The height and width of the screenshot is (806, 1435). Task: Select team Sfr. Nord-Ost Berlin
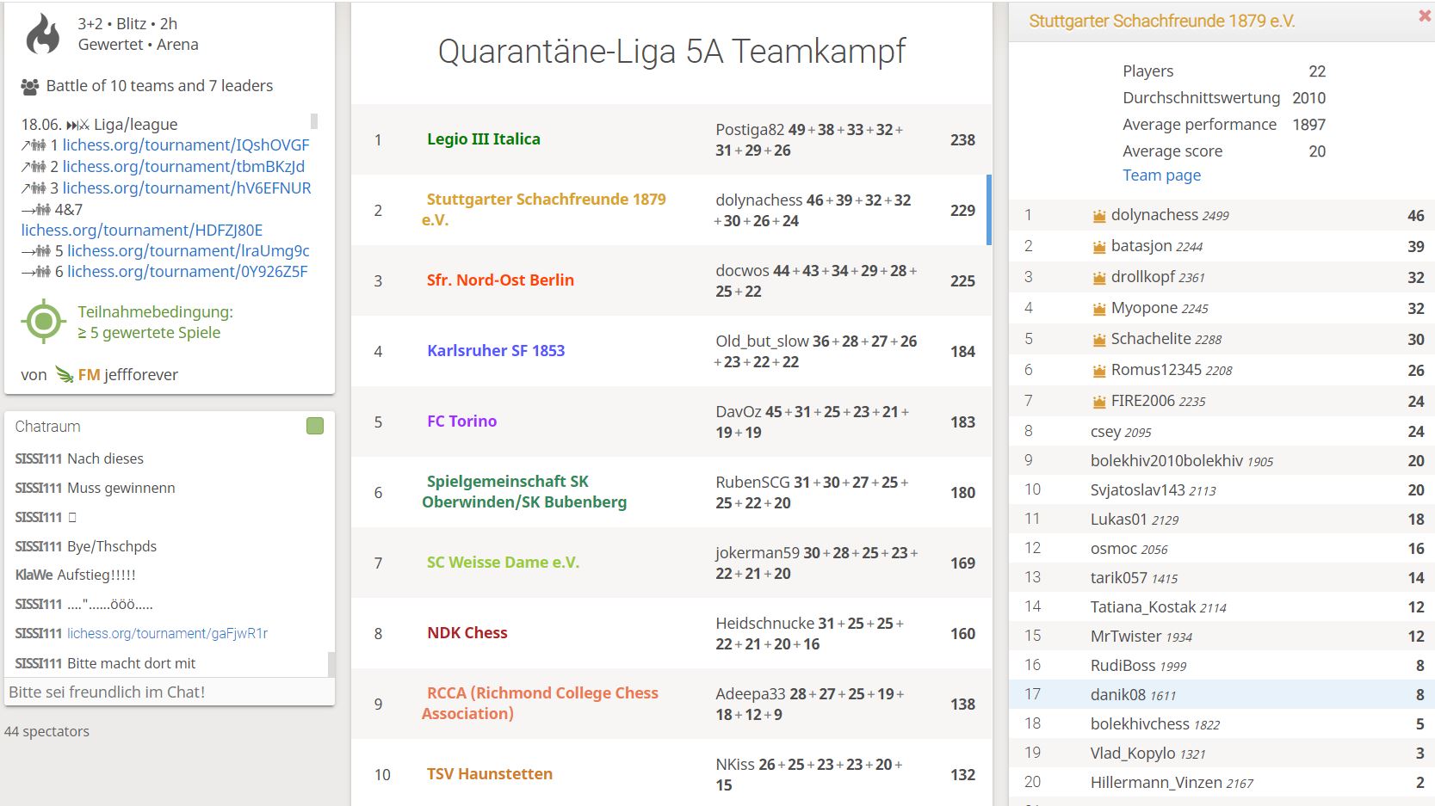tap(500, 280)
